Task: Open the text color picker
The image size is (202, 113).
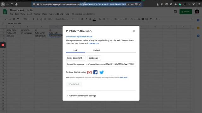Action: pyautogui.click(x=94, y=19)
